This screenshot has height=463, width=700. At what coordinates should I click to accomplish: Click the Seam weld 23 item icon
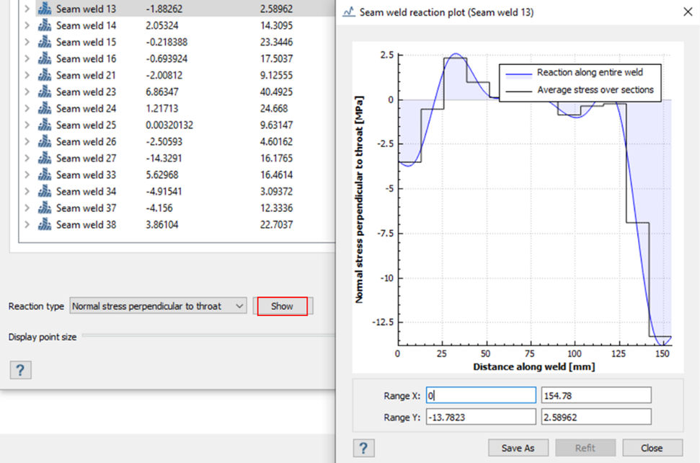[45, 92]
